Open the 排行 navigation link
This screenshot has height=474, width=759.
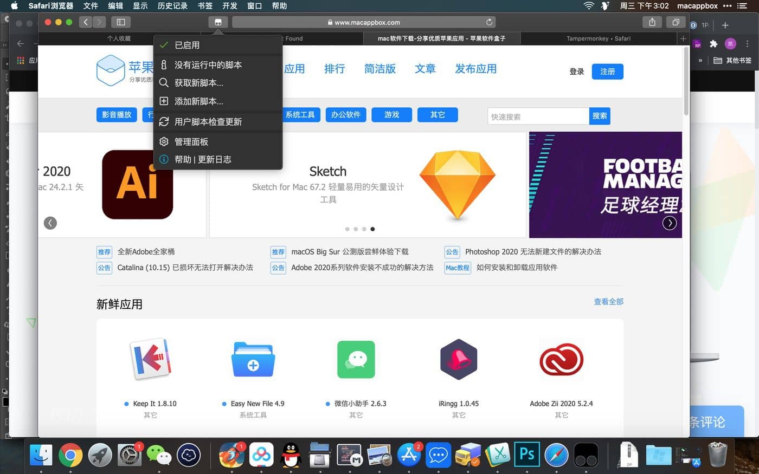(x=335, y=69)
